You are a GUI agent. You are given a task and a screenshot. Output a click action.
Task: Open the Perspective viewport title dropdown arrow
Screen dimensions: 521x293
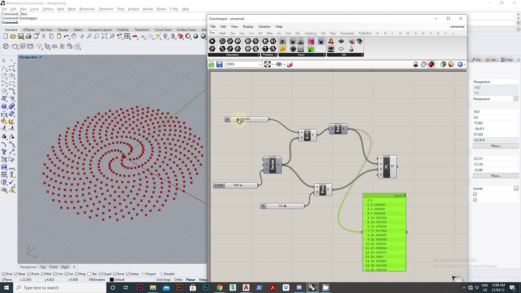(40, 57)
